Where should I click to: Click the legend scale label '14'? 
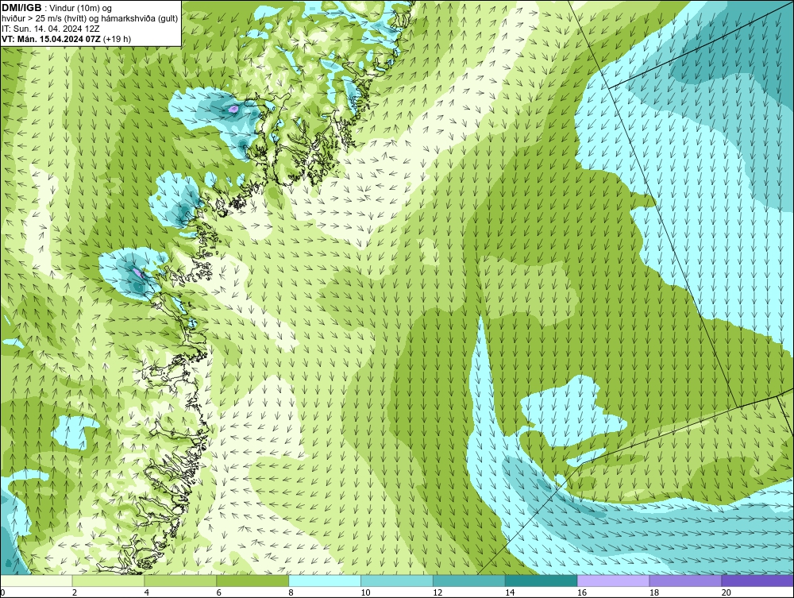click(x=510, y=592)
